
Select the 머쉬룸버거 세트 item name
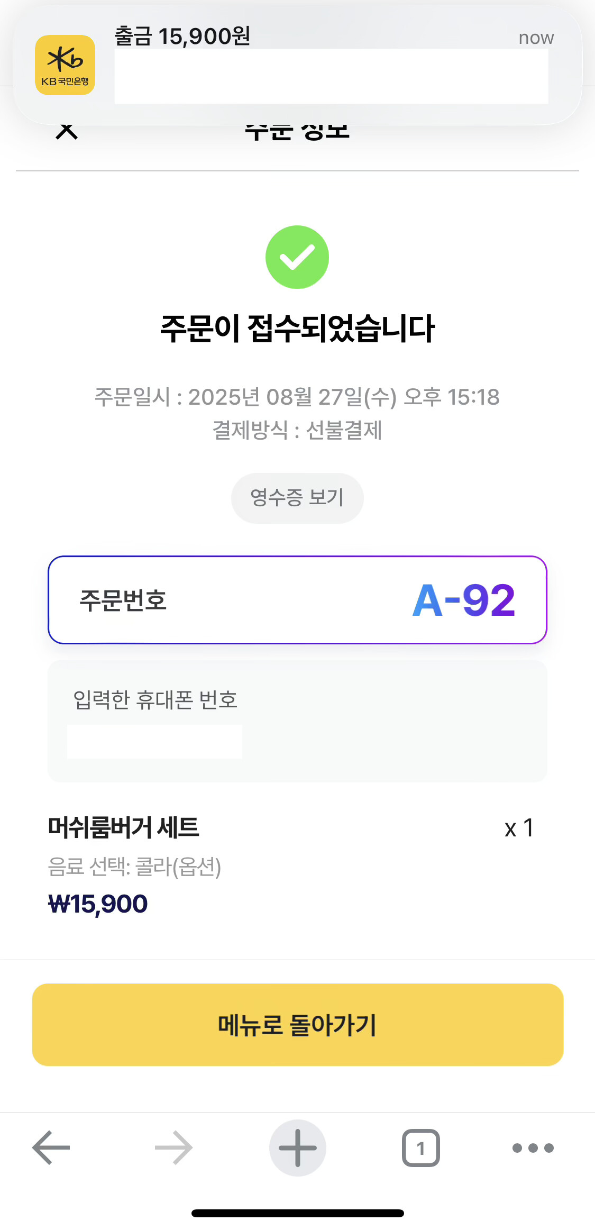123,827
